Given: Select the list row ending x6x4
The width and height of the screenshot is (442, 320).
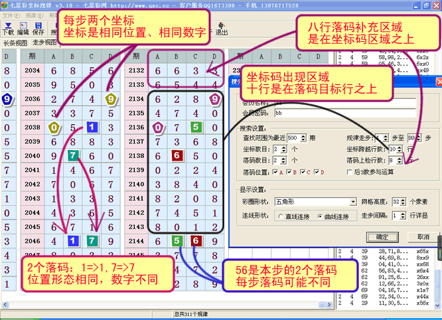Looking at the screenshot, I should (x=384, y=270).
